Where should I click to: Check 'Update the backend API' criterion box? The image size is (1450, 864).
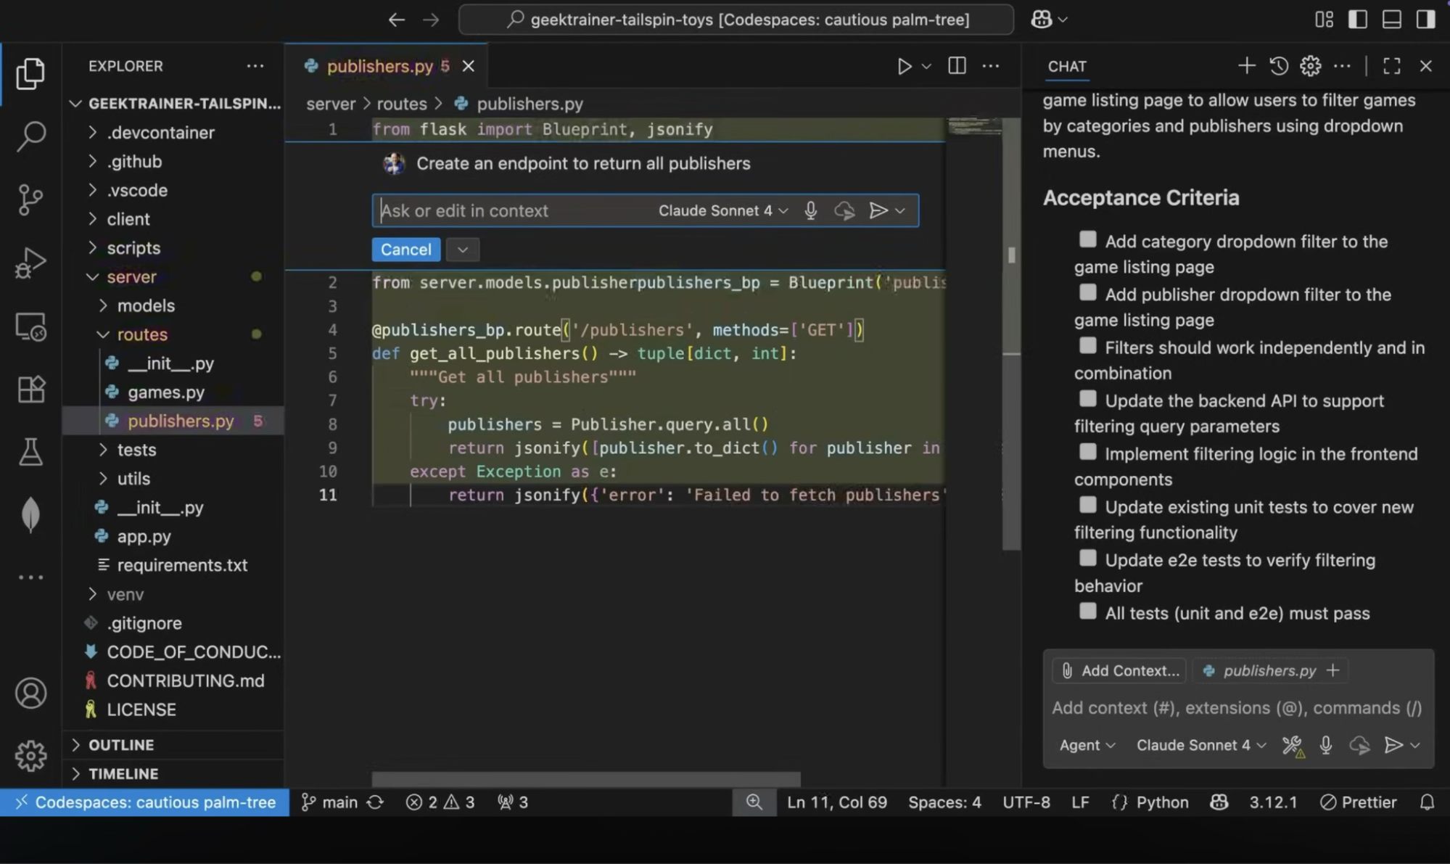(1087, 398)
